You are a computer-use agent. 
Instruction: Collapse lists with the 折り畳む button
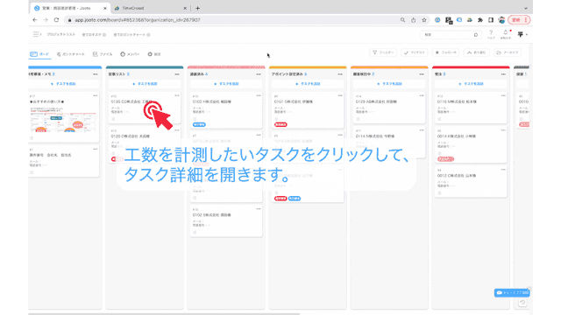coord(477,52)
